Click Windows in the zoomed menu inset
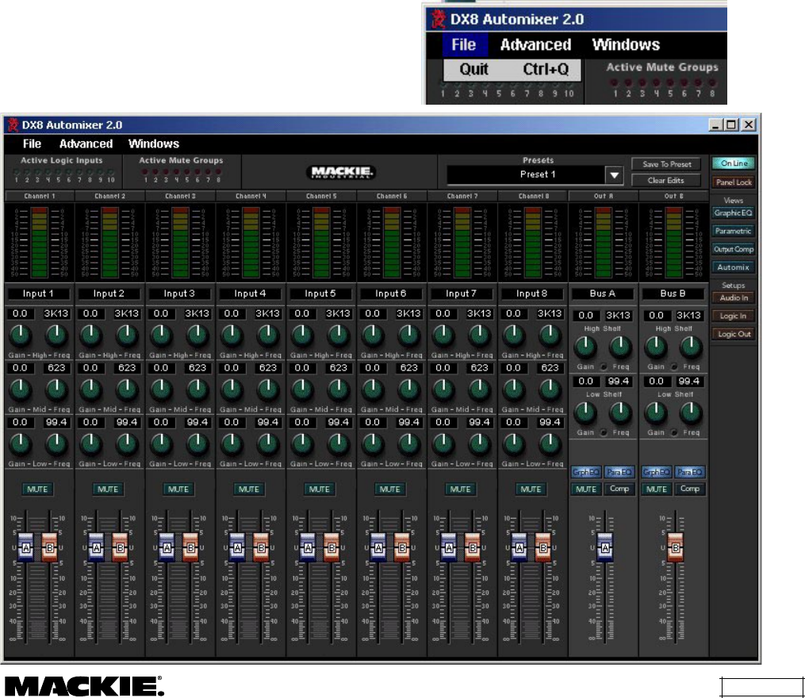Viewport: 805px width, 698px height. pos(626,44)
